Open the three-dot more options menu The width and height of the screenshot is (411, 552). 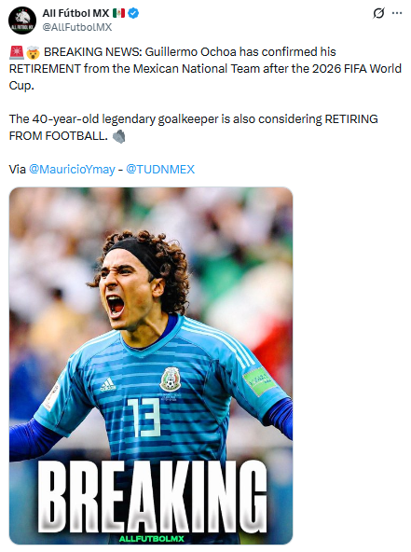(x=397, y=13)
